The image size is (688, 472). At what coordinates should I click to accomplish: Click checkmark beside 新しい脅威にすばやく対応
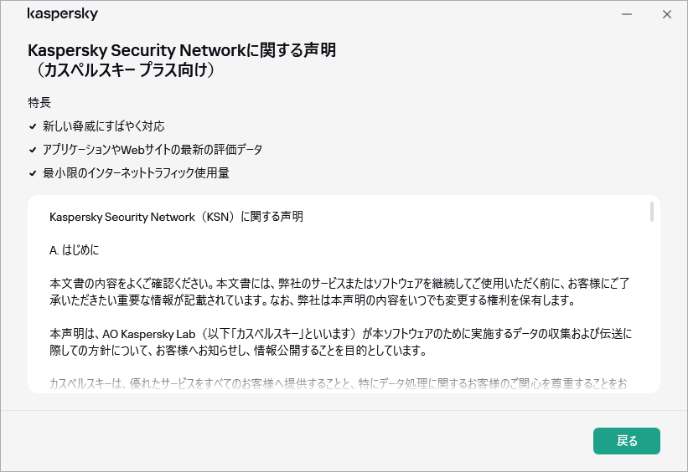click(32, 126)
